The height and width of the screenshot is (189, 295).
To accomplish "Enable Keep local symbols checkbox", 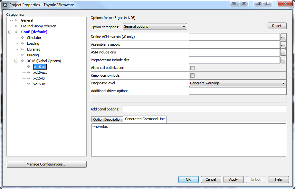I will click(x=192, y=76).
